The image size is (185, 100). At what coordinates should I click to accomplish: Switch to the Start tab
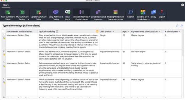tap(6, 5)
